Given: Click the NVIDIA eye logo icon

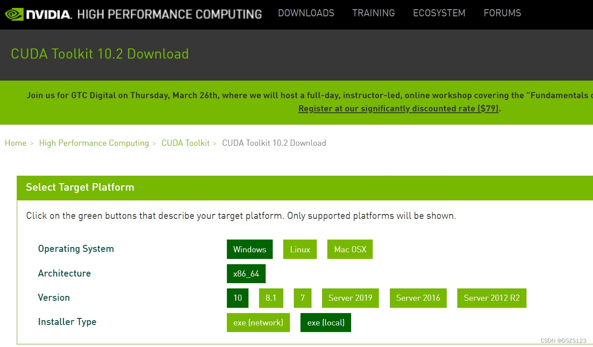Looking at the screenshot, I should point(14,15).
